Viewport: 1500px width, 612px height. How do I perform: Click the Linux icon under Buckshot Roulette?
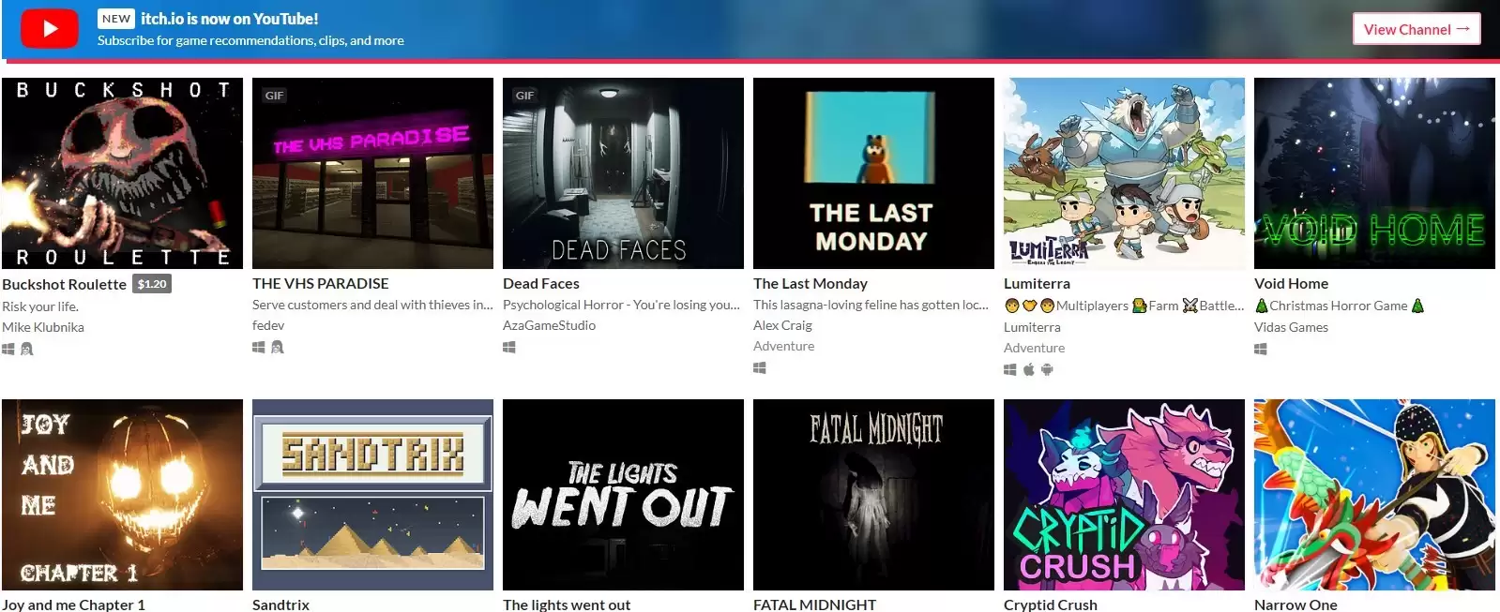point(27,349)
